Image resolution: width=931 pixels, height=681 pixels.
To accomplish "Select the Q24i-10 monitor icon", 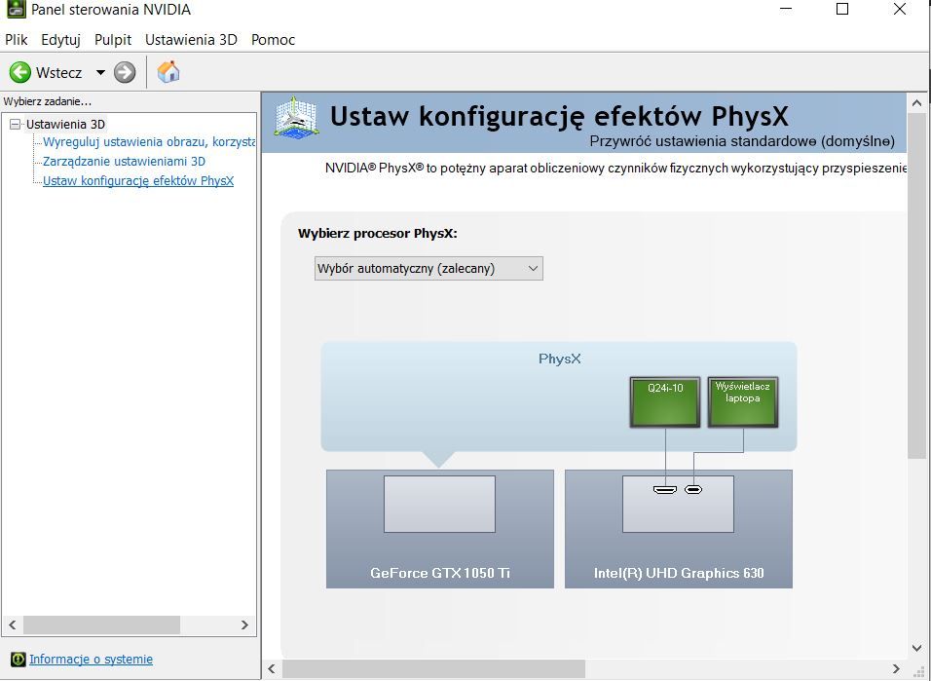I will point(665,401).
